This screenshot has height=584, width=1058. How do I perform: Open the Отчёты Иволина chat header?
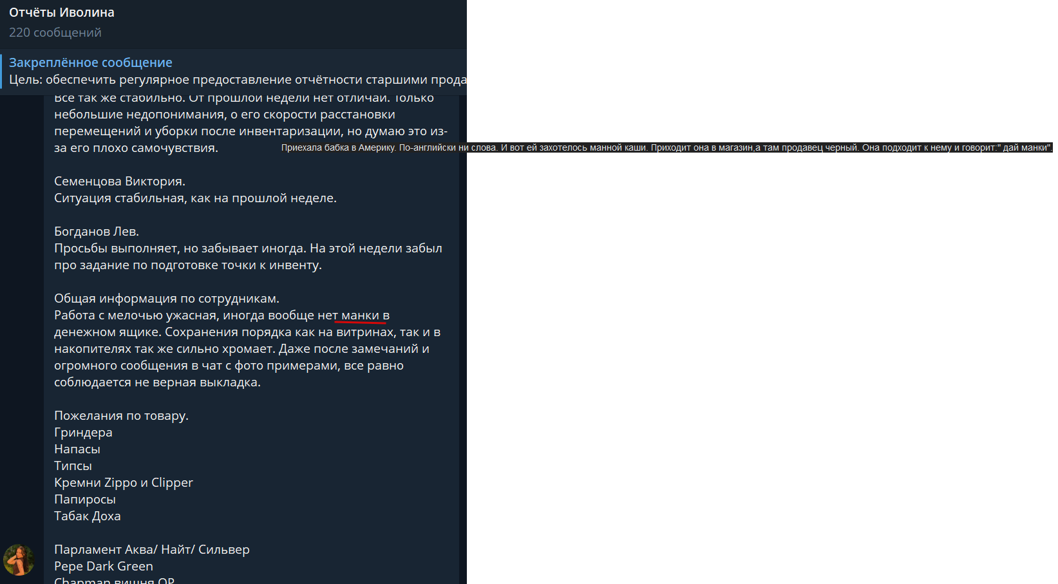pyautogui.click(x=233, y=24)
